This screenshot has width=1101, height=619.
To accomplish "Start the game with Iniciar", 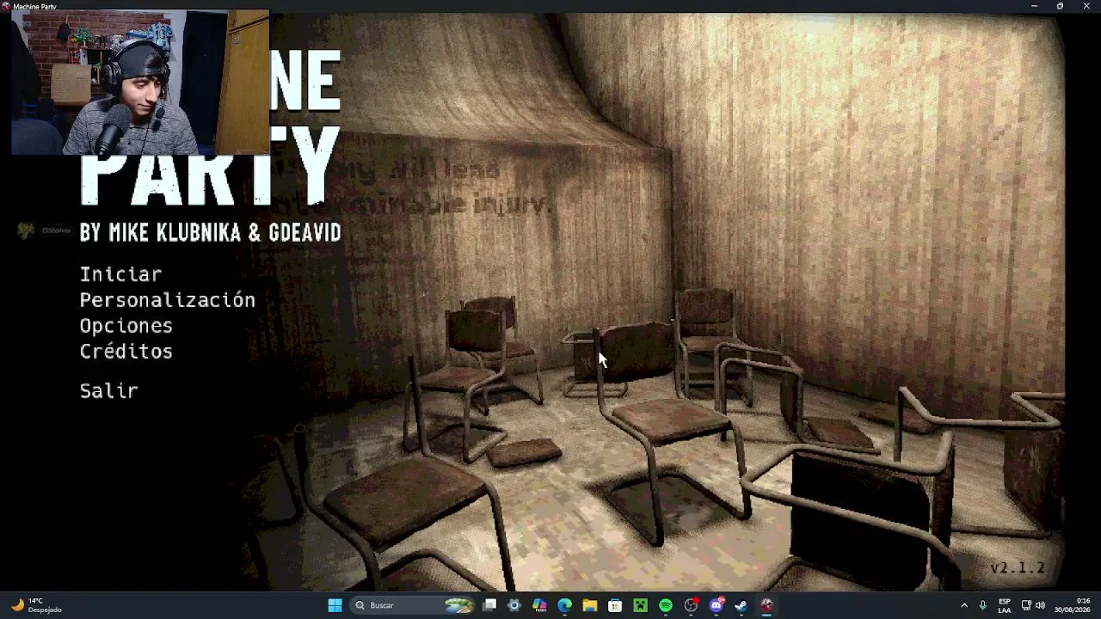I will click(120, 274).
